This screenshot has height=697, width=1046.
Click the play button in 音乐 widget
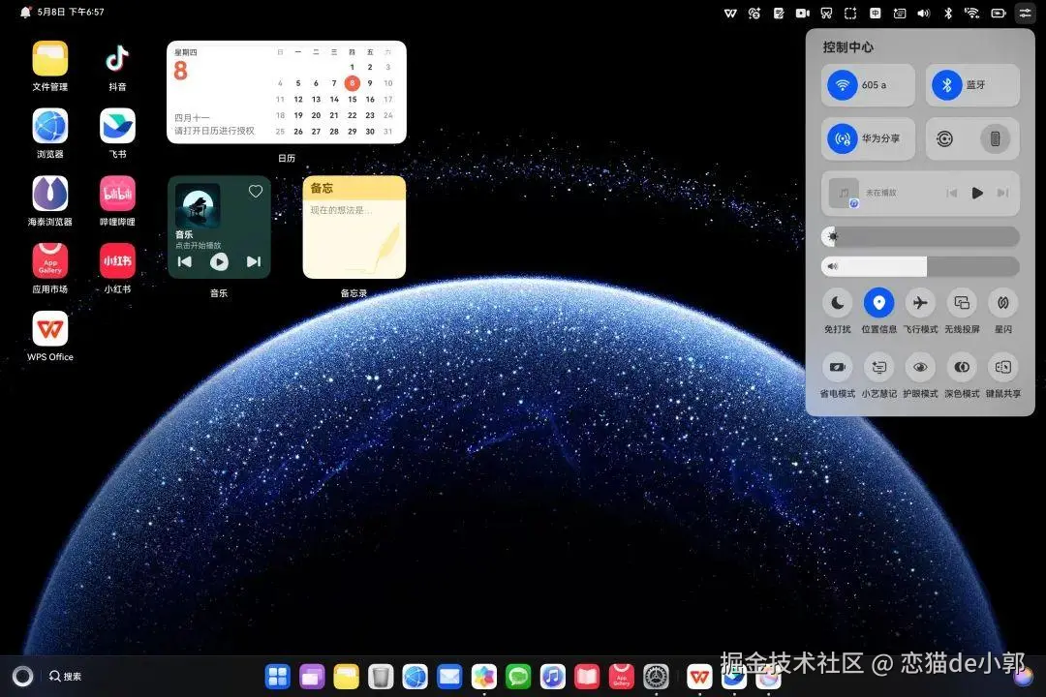(x=219, y=262)
